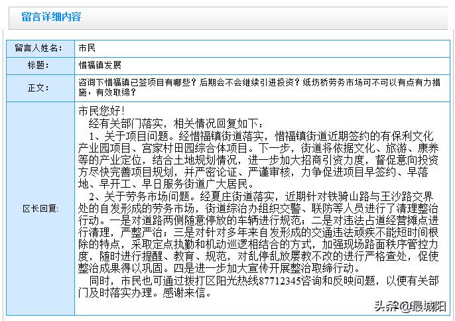Click the hotline number 87712345
Image resolution: width=455 pixels, height=321 pixels.
[x=279, y=281]
